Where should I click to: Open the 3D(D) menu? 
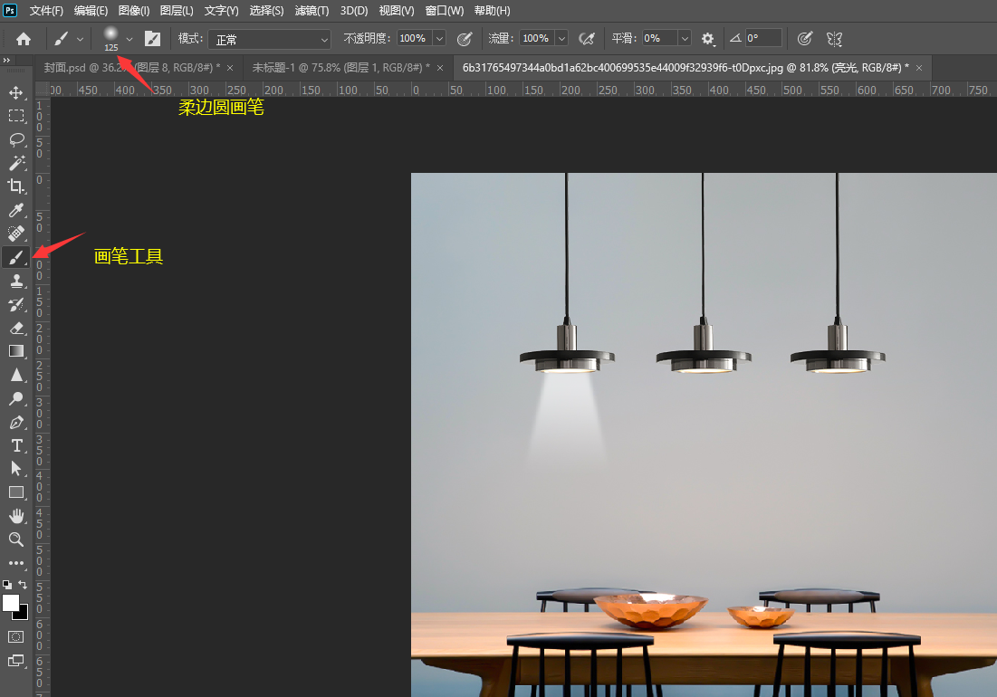[354, 11]
